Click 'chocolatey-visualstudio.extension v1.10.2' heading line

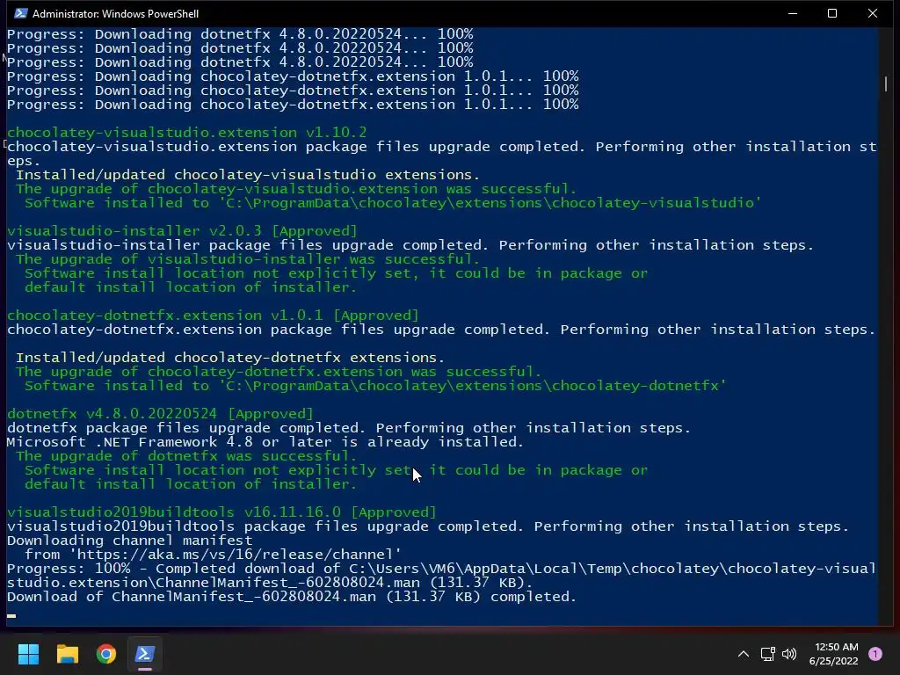click(186, 133)
